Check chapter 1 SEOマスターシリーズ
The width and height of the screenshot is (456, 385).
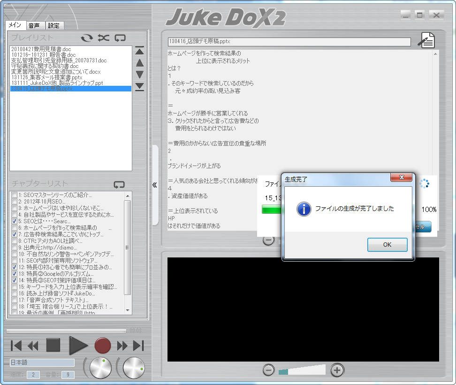pos(14,195)
